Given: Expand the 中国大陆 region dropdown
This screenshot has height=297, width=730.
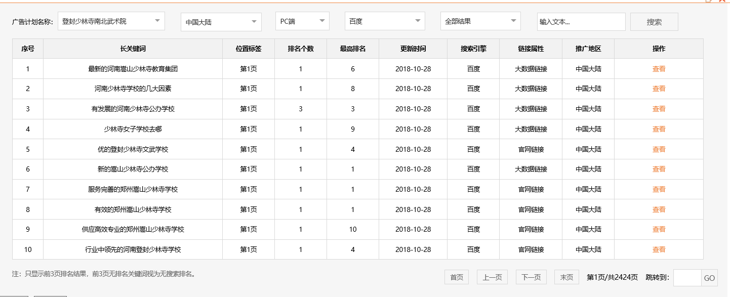Looking at the screenshot, I should [x=221, y=22].
